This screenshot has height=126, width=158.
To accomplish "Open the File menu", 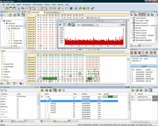I will (x=4, y=5).
